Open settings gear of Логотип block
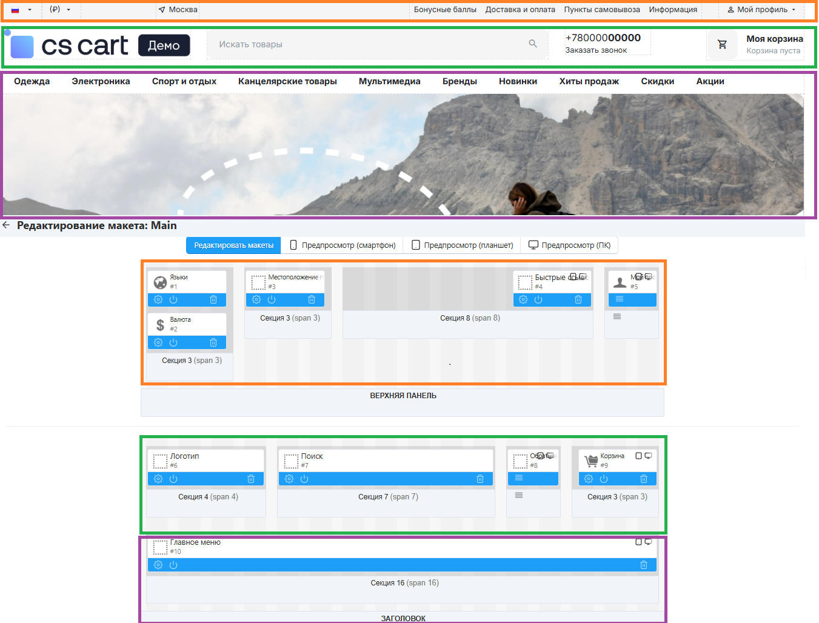 point(158,479)
